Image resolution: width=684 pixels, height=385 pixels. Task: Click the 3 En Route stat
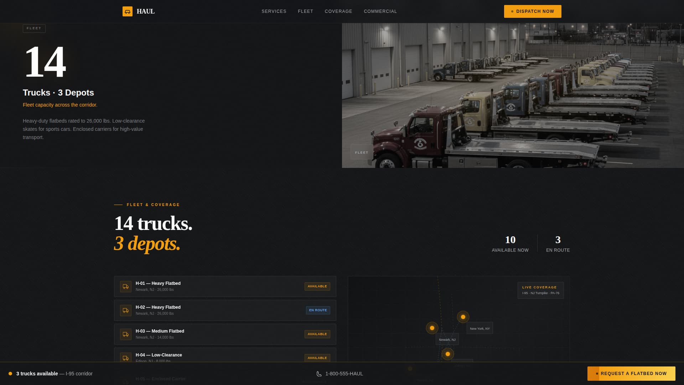558,243
